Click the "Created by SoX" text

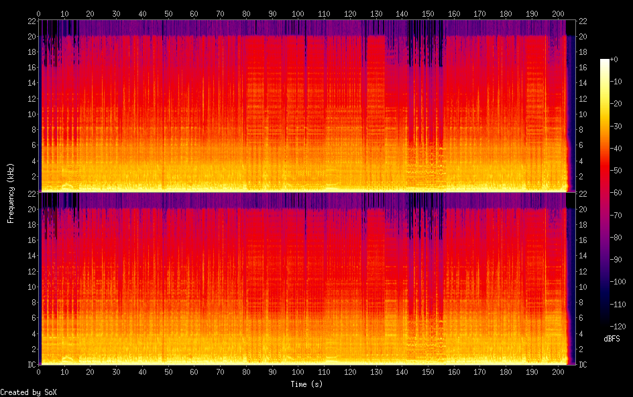click(28, 392)
